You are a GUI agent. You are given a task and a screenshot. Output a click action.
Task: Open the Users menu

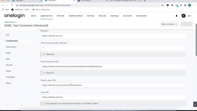pyautogui.click(x=34, y=16)
